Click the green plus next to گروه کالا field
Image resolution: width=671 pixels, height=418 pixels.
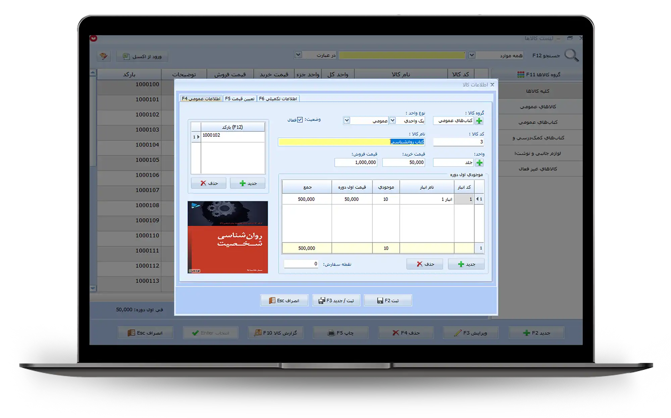(479, 121)
